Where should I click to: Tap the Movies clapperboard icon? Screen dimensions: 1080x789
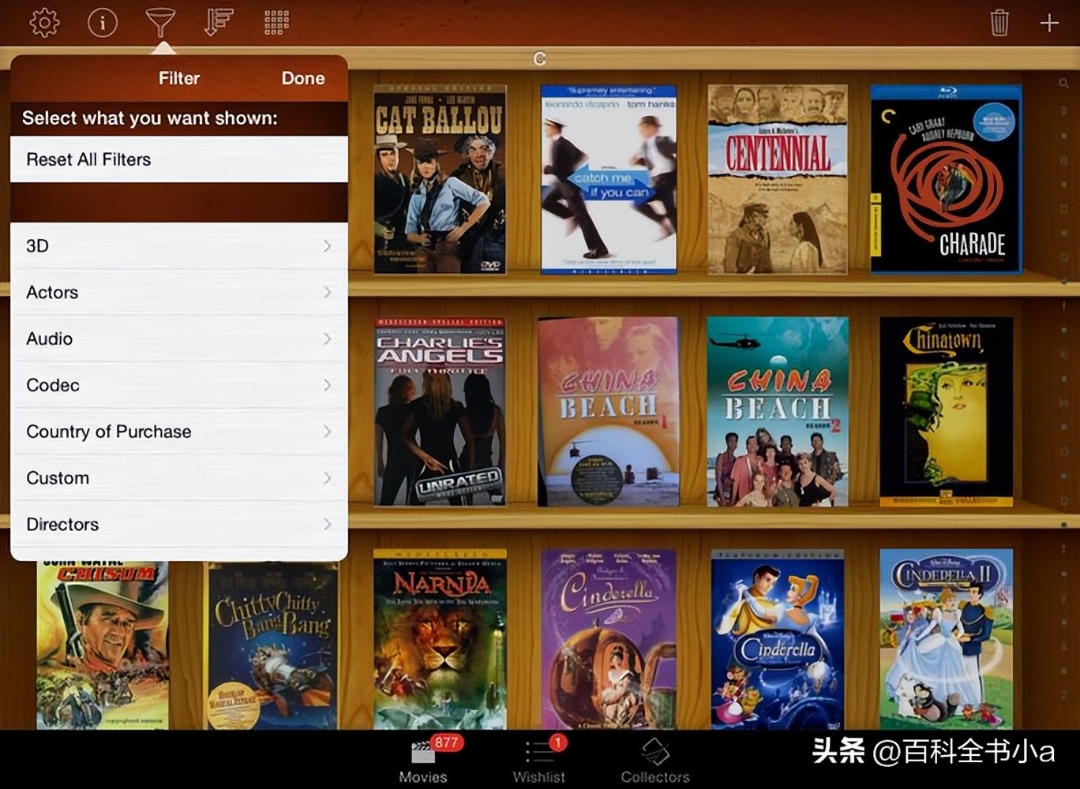coord(423,757)
